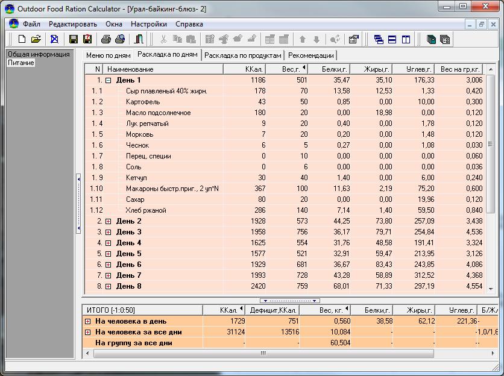Click the greyed scissors Cut icon

tap(163, 40)
